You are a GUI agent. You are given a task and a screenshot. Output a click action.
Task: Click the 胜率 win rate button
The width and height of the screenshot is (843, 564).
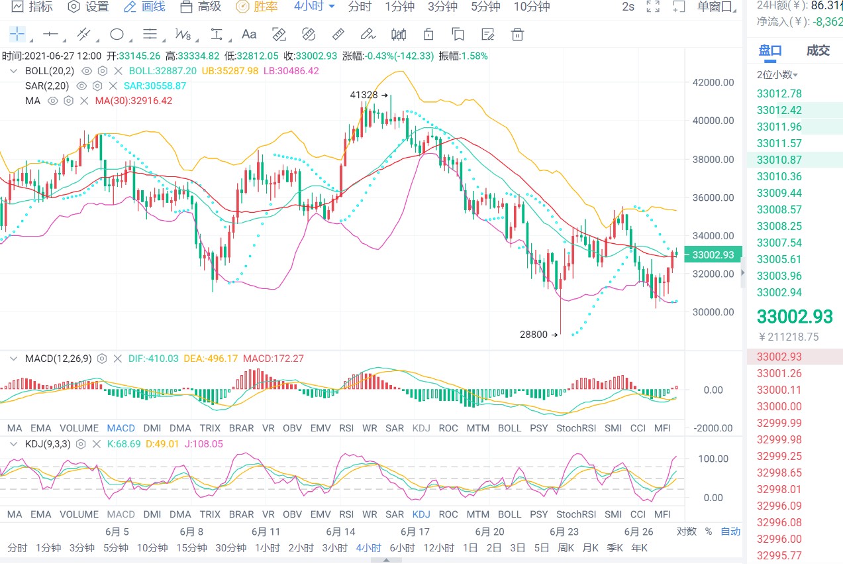[x=258, y=7]
